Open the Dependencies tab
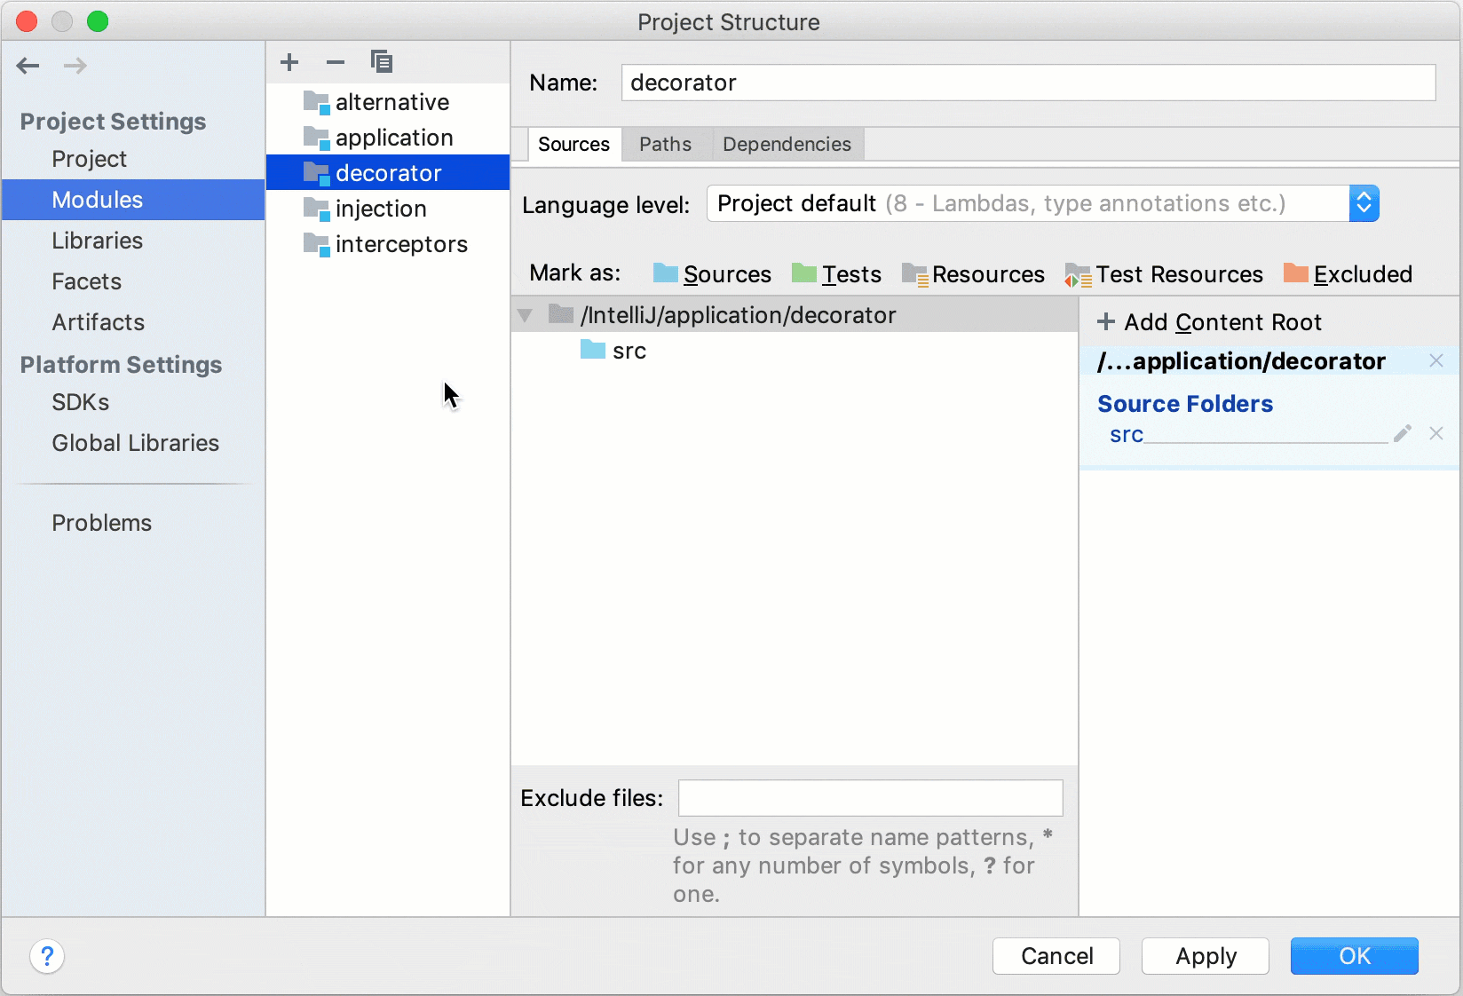Viewport: 1463px width, 996px height. 786,144
